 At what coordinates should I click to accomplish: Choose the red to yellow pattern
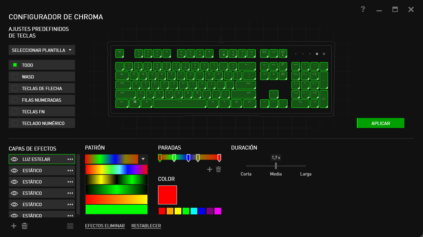click(x=117, y=199)
